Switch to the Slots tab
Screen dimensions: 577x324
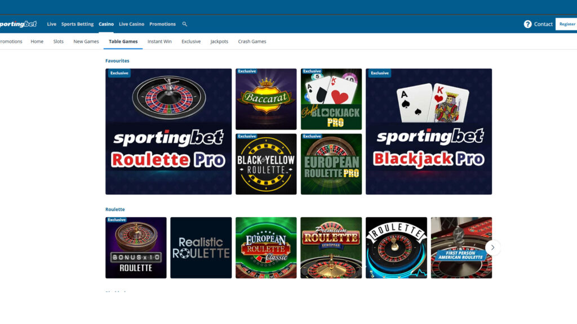coord(58,42)
